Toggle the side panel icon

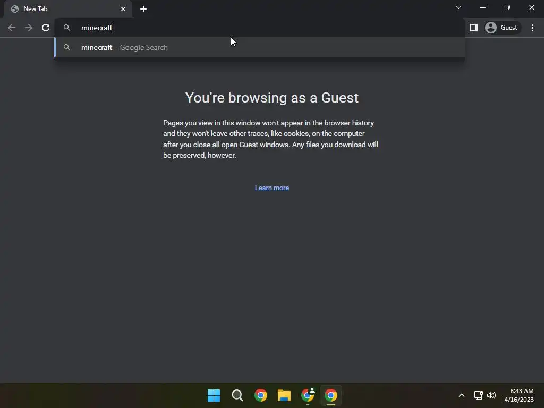pyautogui.click(x=473, y=28)
